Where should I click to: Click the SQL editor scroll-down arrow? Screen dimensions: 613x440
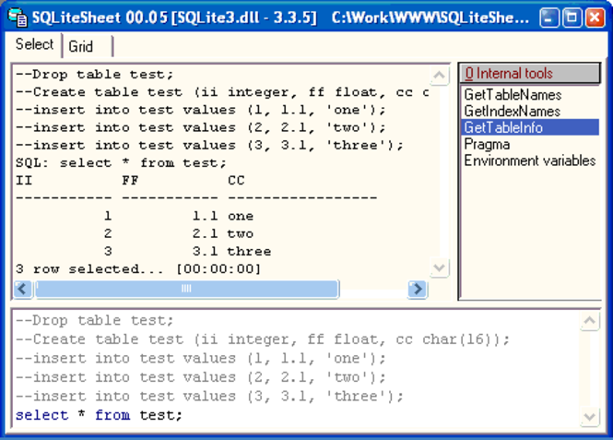point(589,417)
